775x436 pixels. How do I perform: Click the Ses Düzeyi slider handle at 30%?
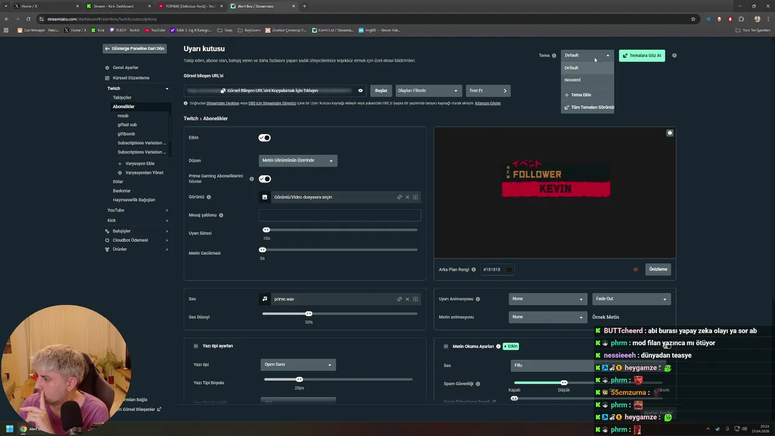click(309, 314)
